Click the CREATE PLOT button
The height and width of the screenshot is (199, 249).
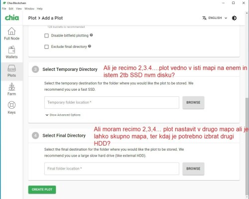42,190
